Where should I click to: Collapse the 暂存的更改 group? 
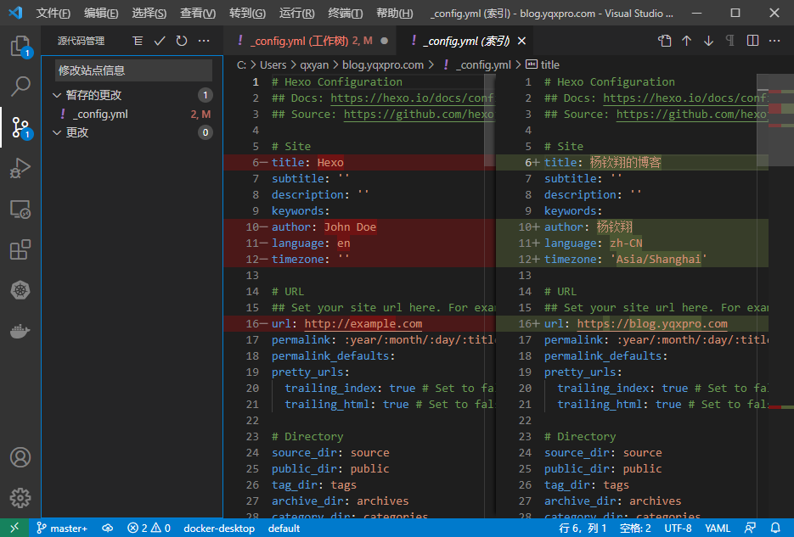pyautogui.click(x=57, y=95)
